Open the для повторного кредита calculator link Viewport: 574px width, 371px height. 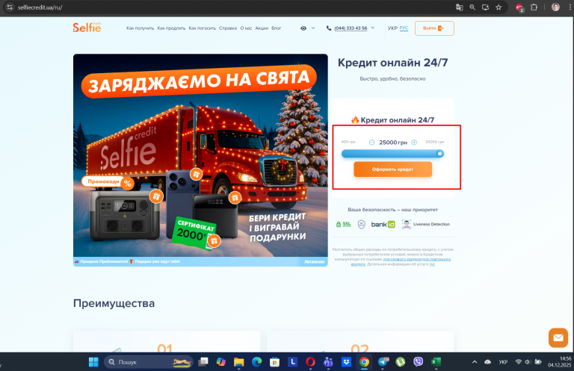coord(401,262)
